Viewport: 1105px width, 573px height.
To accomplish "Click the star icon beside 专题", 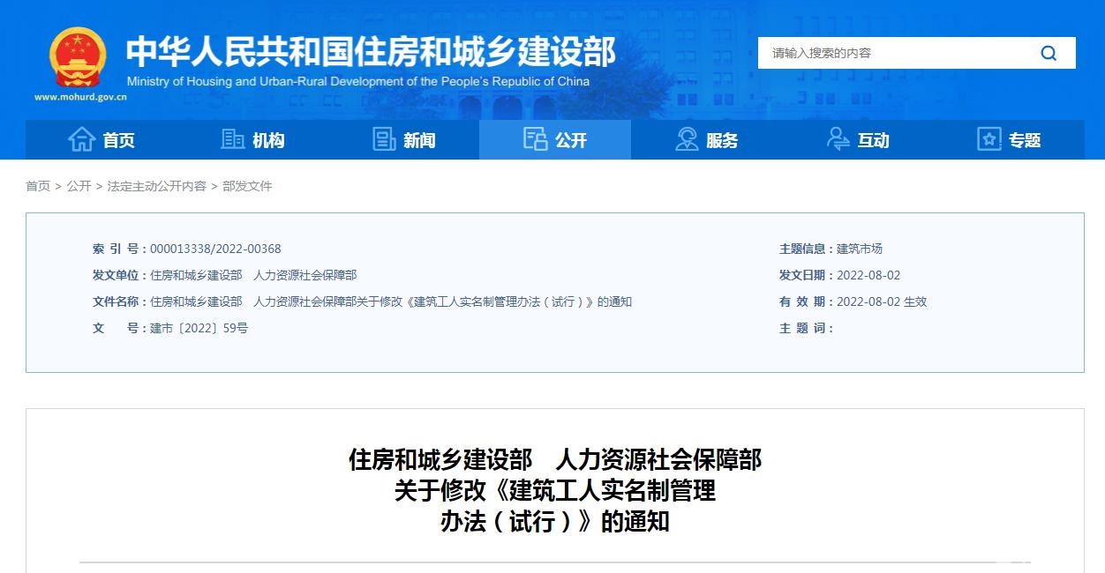I will (989, 139).
